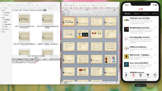Select 图片 in Finder sidebar
Screen dimensions: 162x91
[6, 22]
